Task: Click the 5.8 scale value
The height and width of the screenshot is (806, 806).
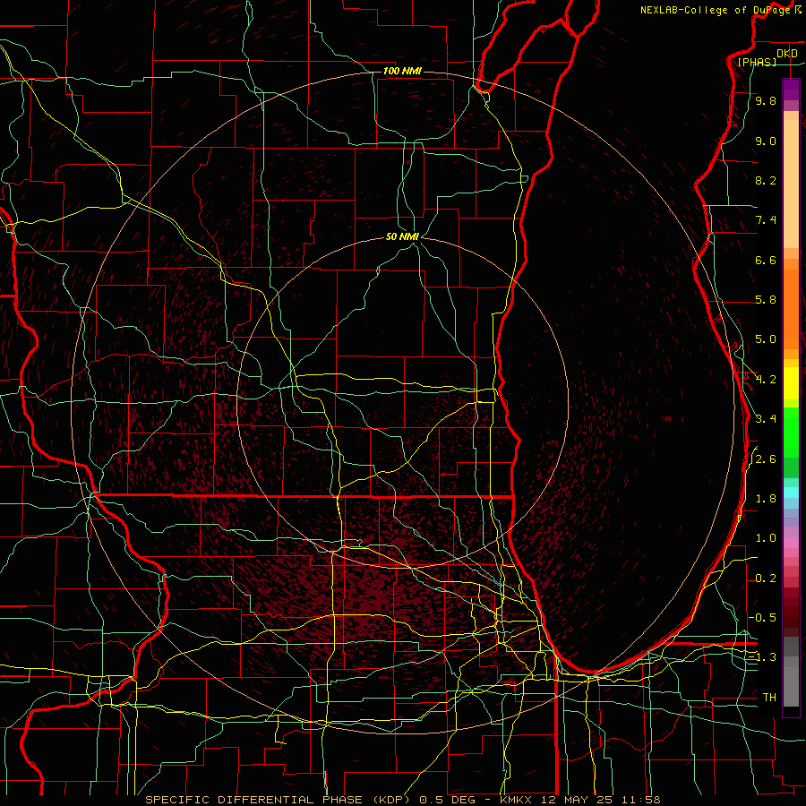Action: point(766,300)
